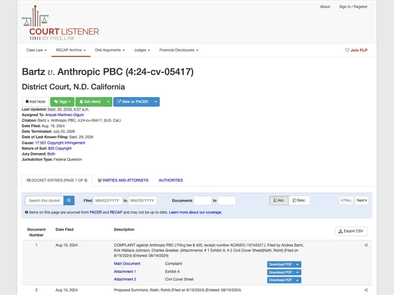Click the Filed start date field
Viewport: 394px width, 295px height.
108,200
